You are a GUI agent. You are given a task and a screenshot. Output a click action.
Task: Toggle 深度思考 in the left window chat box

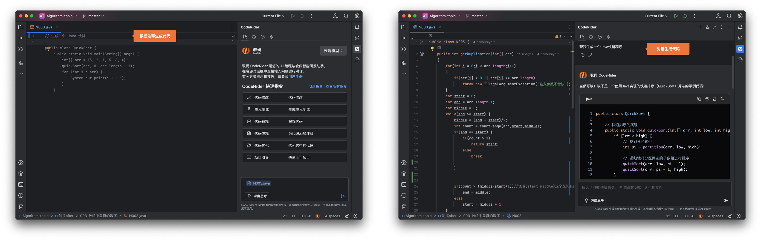(257, 196)
